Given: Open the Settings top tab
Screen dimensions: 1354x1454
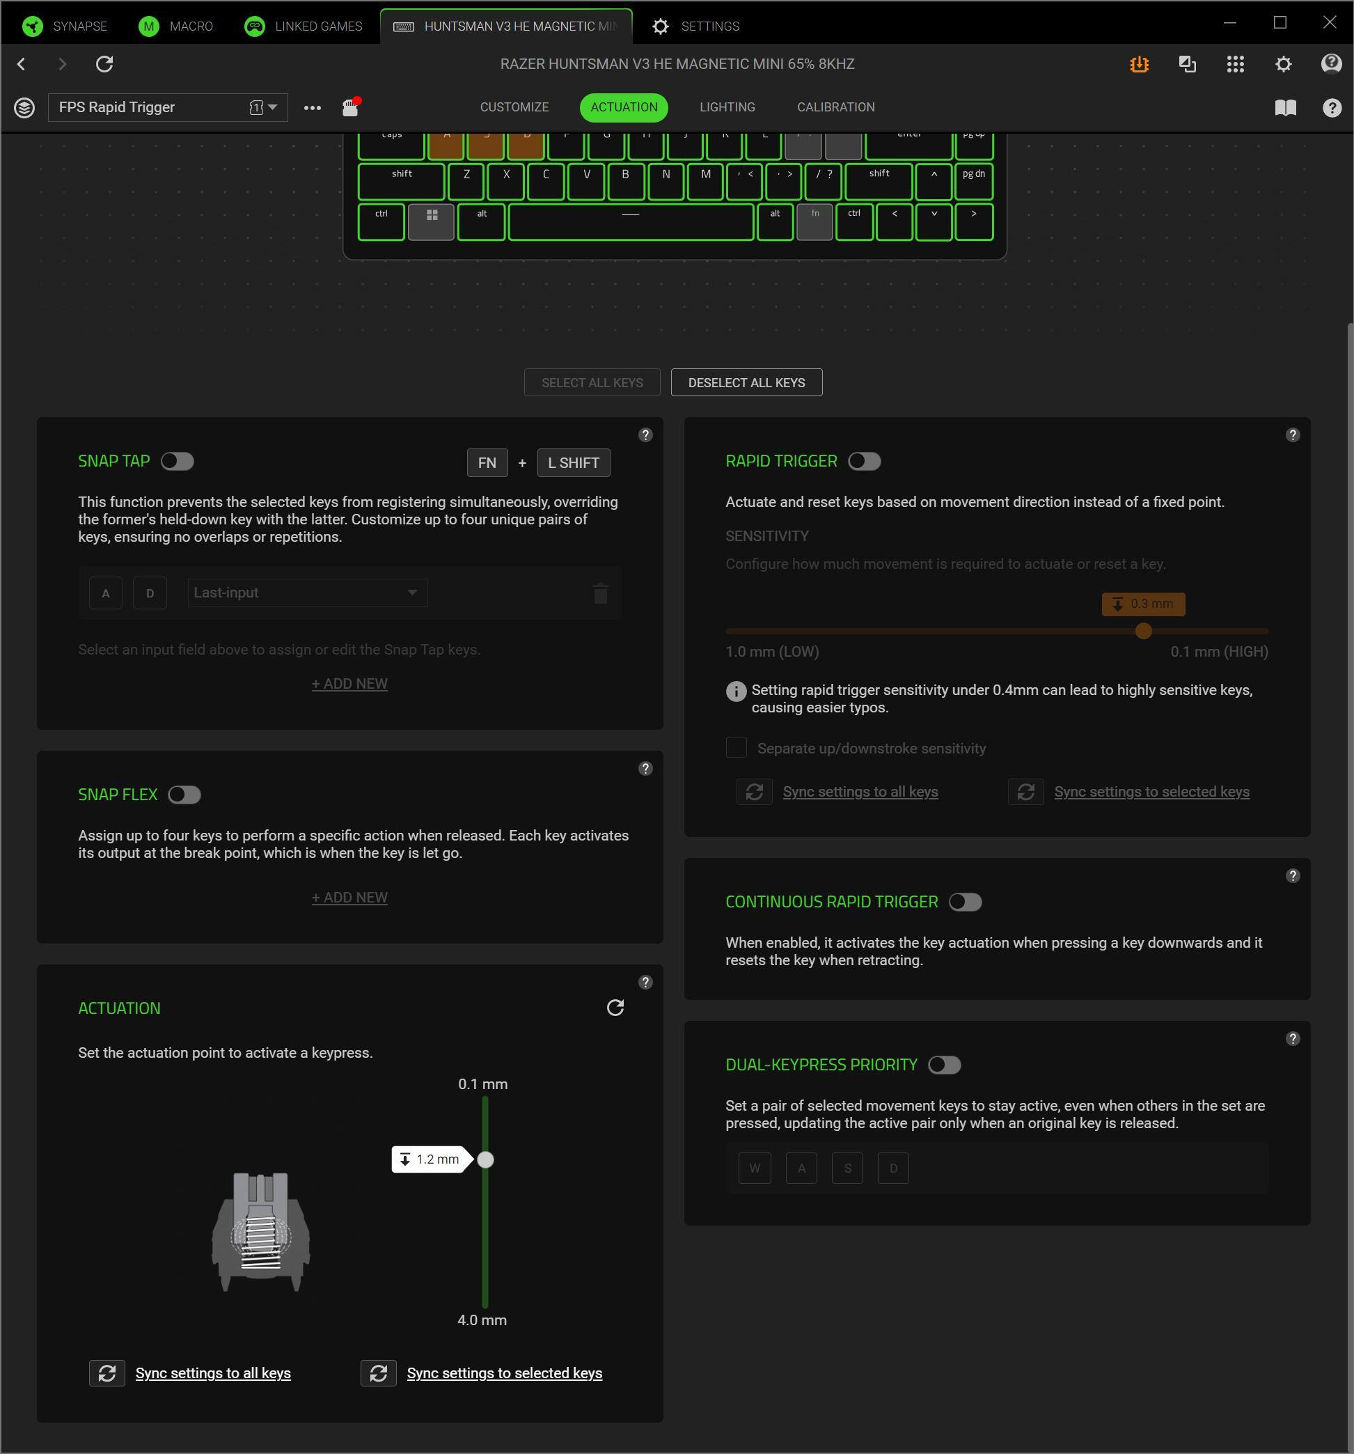Looking at the screenshot, I should tap(695, 26).
